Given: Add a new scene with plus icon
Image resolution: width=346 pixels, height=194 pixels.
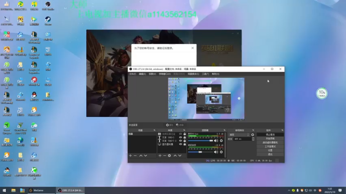Looking at the screenshot, I should [131, 156].
